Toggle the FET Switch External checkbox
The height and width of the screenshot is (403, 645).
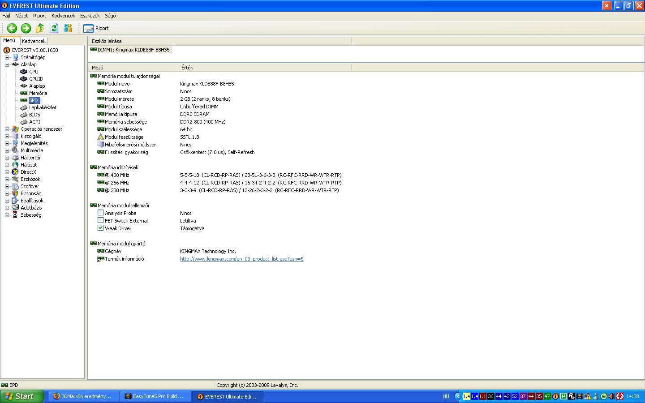101,220
